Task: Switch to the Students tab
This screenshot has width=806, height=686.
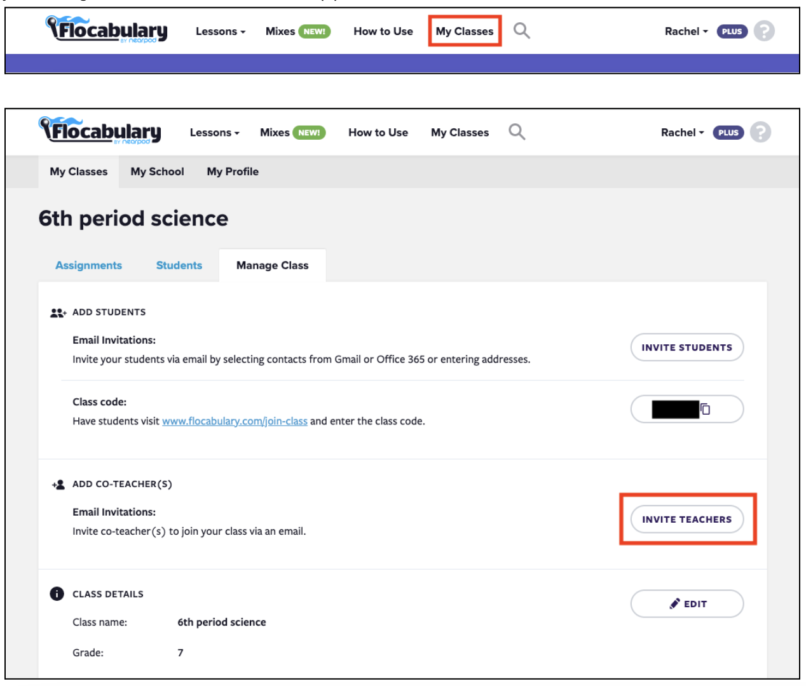Action: click(179, 266)
